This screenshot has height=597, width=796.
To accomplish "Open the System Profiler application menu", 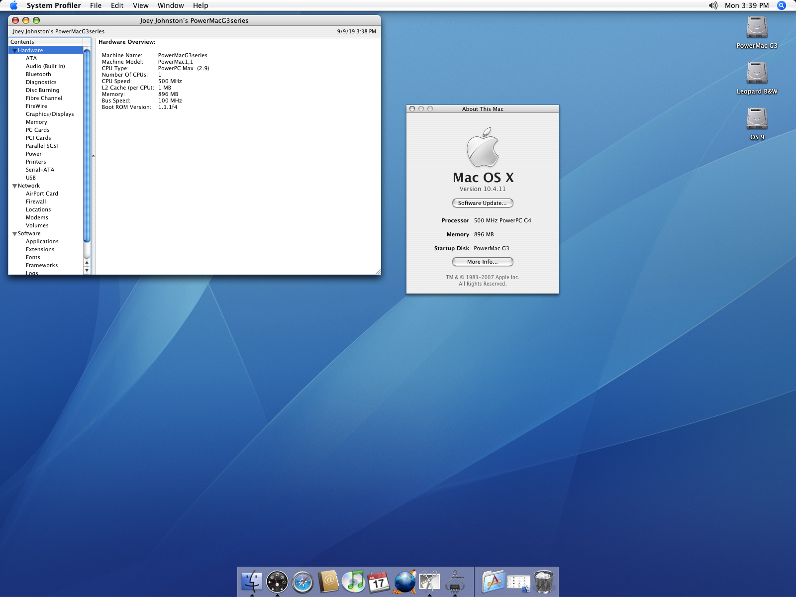I will pos(54,5).
